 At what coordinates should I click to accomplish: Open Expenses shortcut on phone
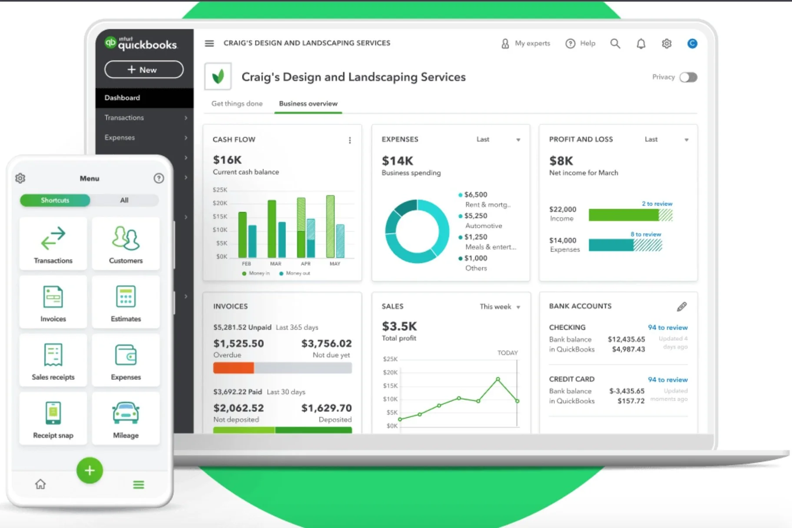click(x=126, y=360)
